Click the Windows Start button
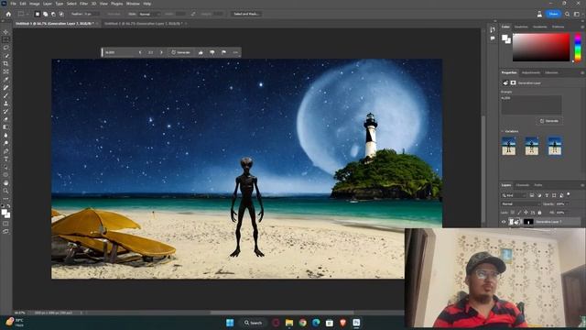Screen dimensions: 586x330 click(x=230, y=323)
